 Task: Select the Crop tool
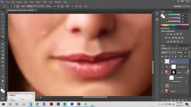click(3, 29)
